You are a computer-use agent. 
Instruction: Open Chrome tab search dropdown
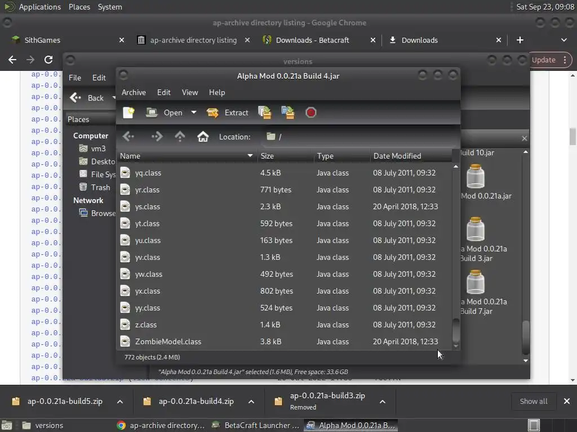point(563,40)
